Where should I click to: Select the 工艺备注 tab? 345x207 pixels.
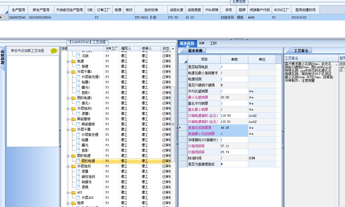coord(301,51)
